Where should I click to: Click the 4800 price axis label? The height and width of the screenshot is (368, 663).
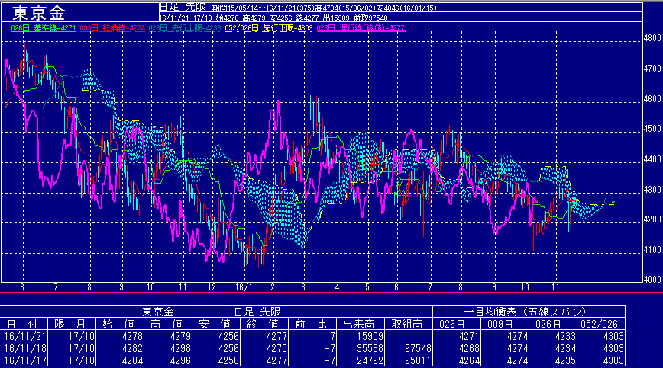coord(652,38)
